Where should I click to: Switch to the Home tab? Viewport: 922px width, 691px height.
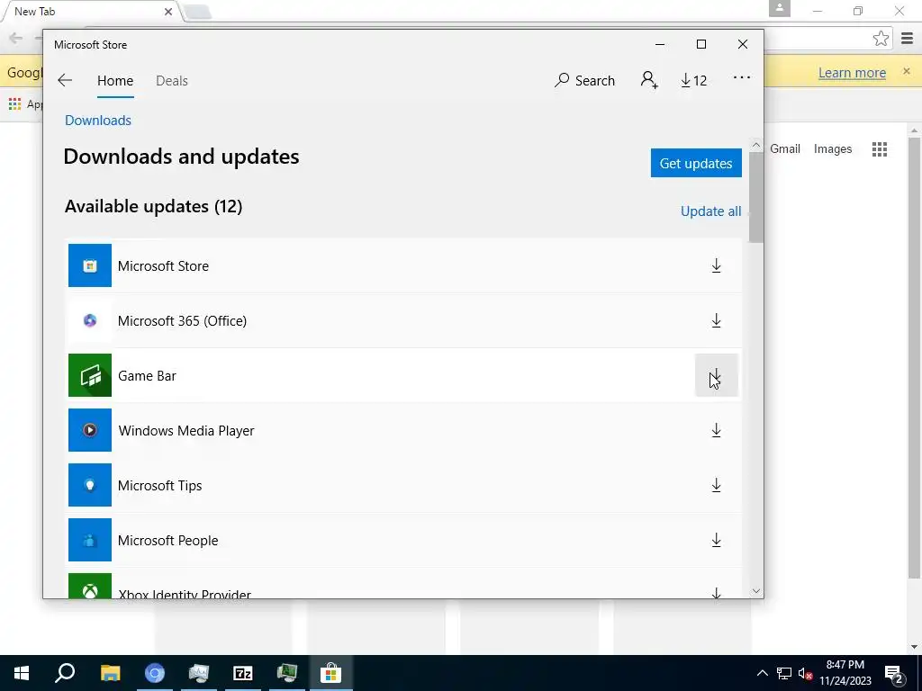point(115,80)
